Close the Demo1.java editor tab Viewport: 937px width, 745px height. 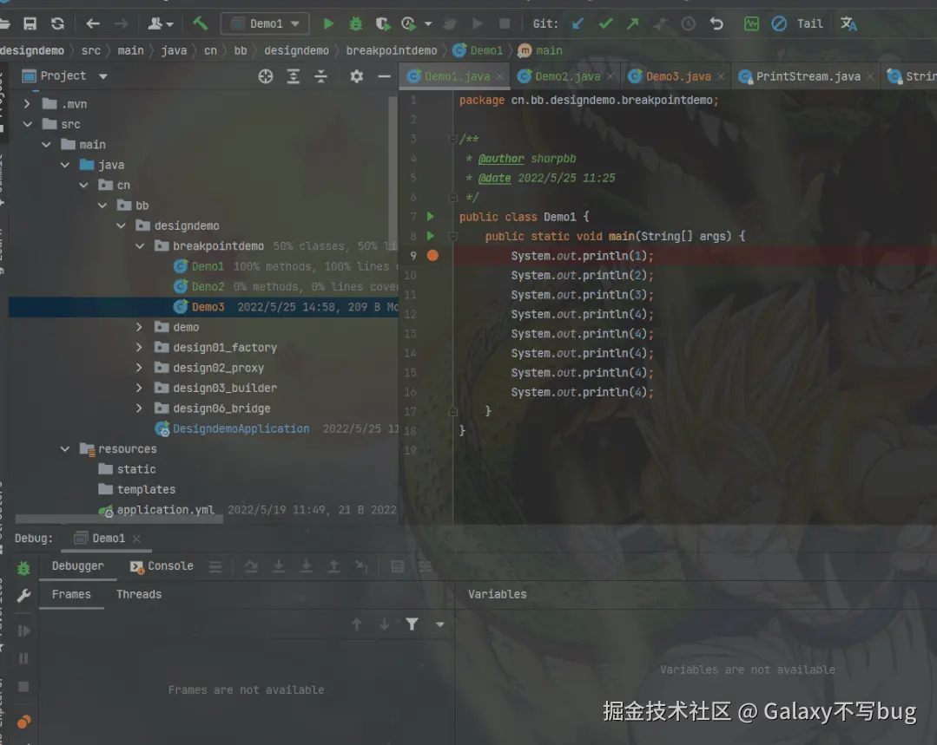pos(499,76)
